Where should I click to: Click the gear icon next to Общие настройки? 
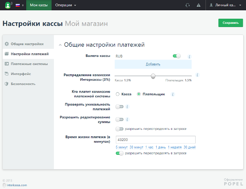point(7,44)
